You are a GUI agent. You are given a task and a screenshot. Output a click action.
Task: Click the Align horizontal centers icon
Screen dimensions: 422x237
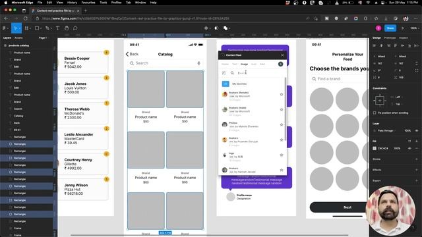381,45
